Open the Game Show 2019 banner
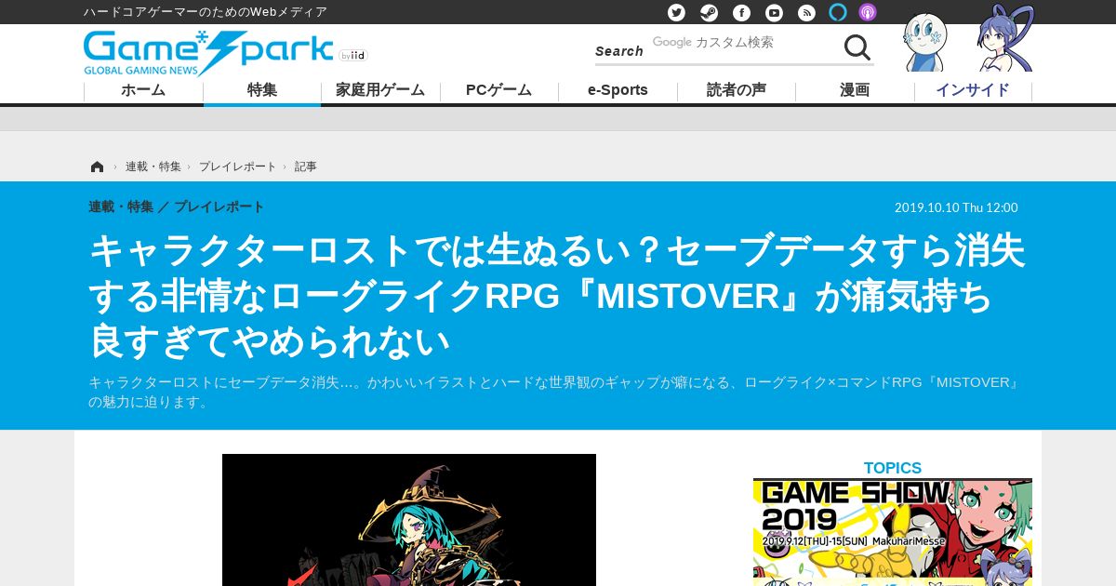1116x586 pixels. pos(893,532)
